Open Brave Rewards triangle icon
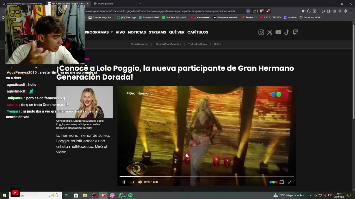Viewport: 355px width, 199px height. 268,11
